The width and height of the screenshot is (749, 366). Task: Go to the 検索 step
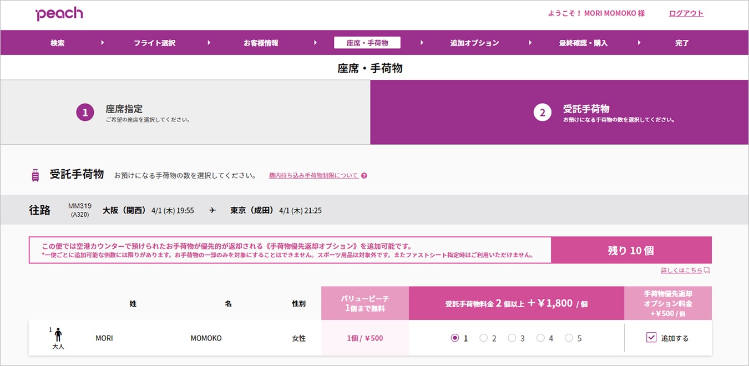(x=57, y=43)
